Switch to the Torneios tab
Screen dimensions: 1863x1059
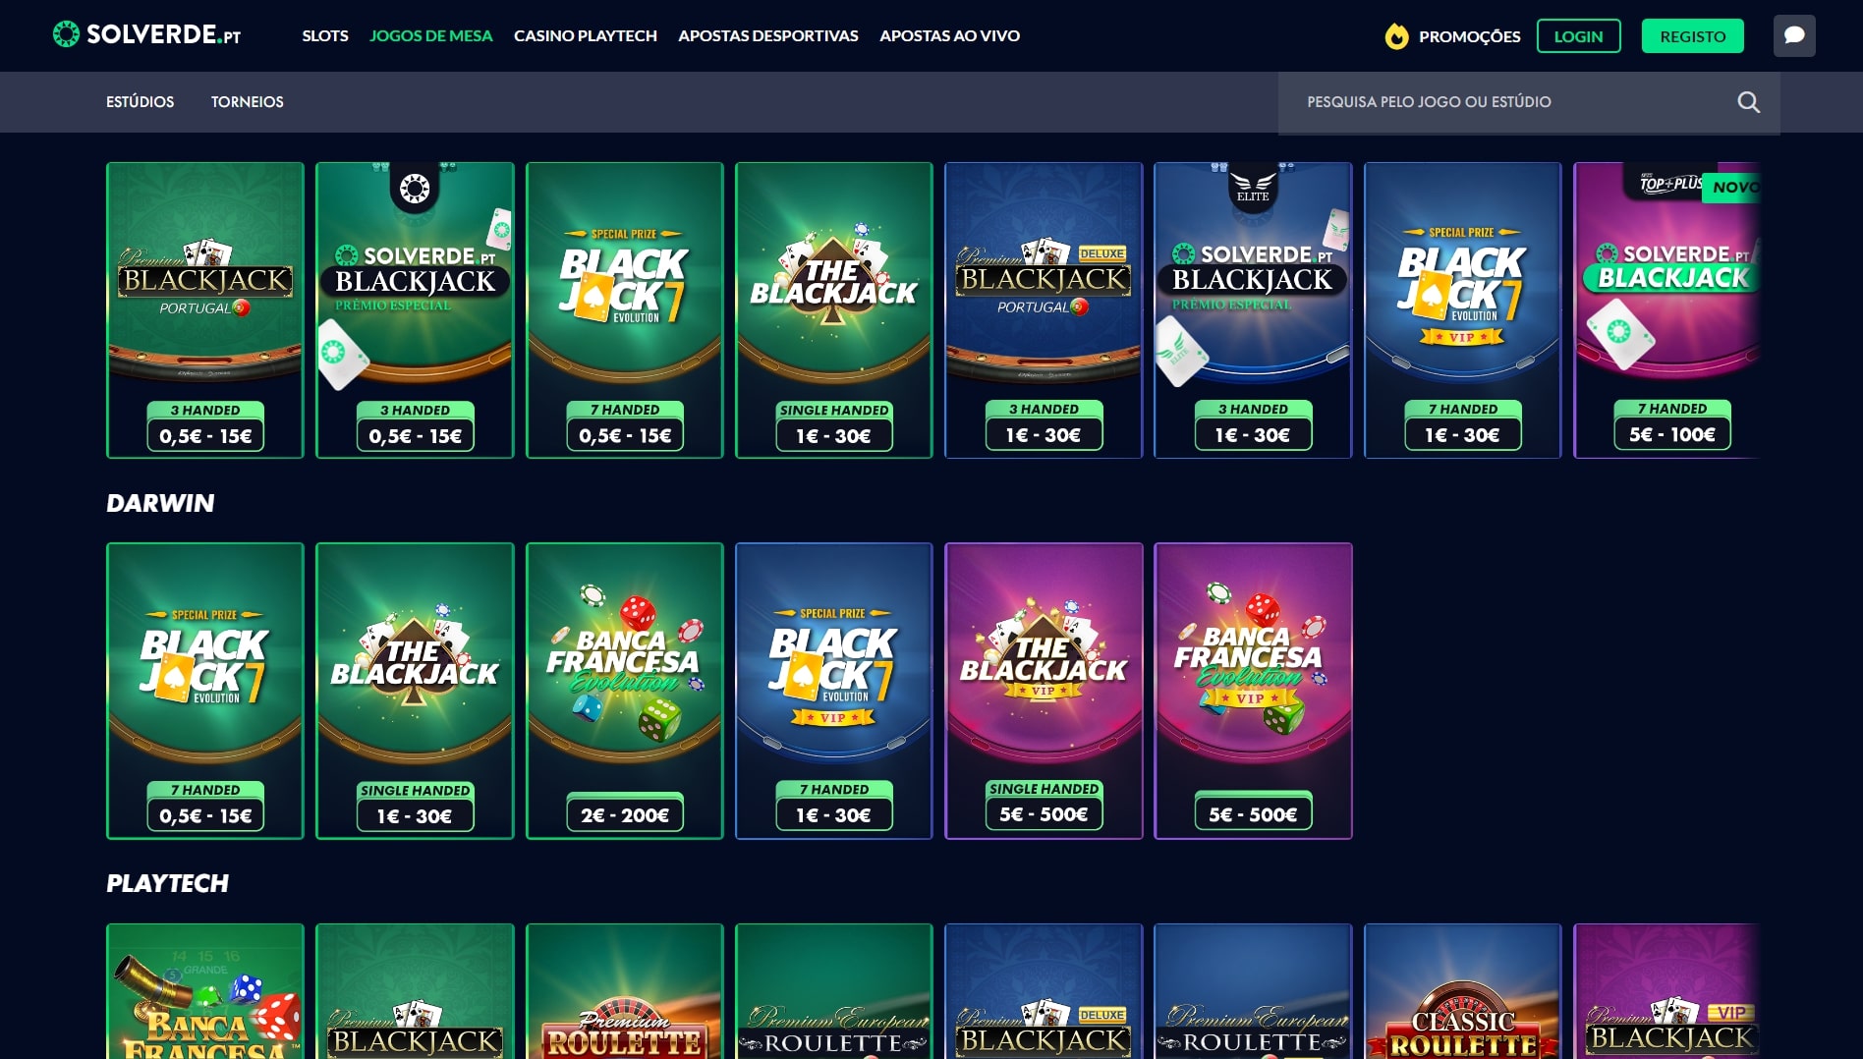click(x=248, y=102)
